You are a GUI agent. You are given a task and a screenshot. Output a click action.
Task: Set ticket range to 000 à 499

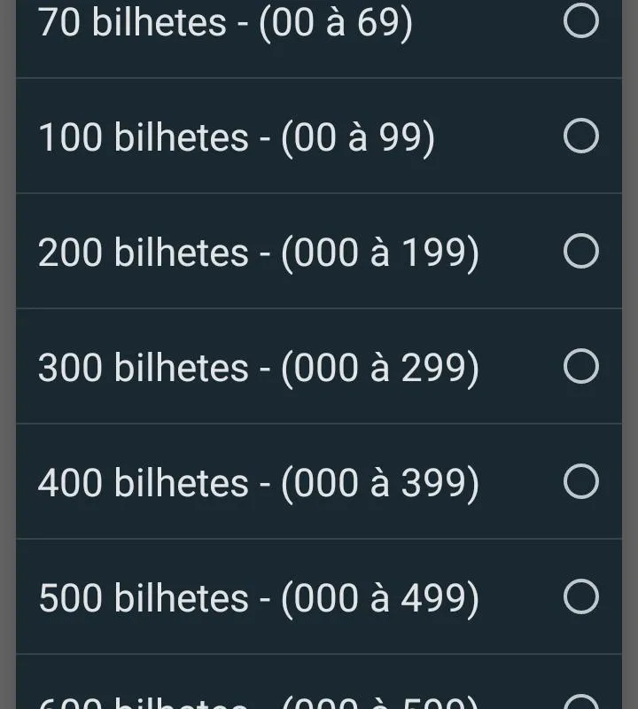381,599
